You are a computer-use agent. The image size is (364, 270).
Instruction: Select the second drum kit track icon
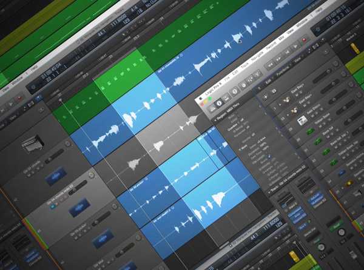(295, 110)
